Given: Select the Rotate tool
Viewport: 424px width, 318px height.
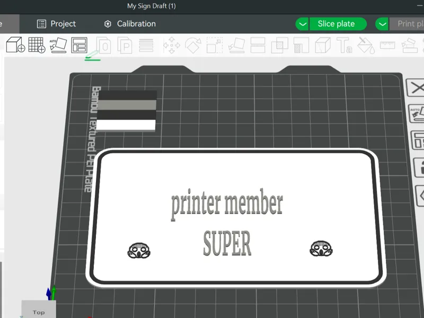Looking at the screenshot, I should tap(193, 45).
